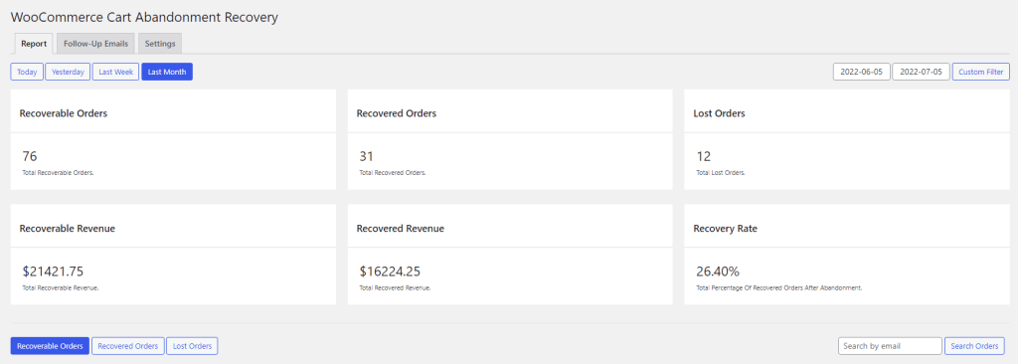Focus the Search by email field
This screenshot has height=364, width=1018.
tap(890, 346)
